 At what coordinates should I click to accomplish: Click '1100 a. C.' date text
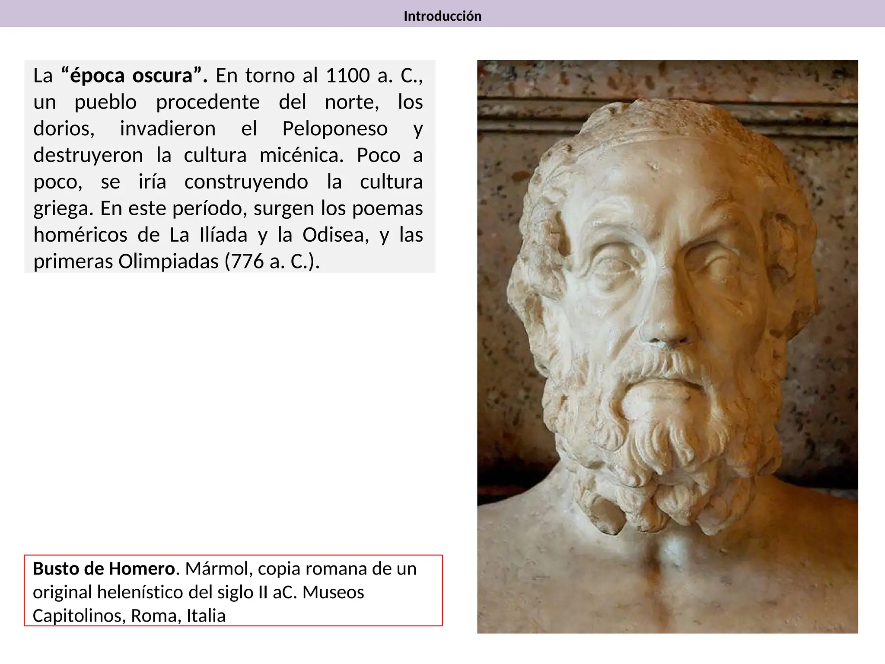[373, 76]
